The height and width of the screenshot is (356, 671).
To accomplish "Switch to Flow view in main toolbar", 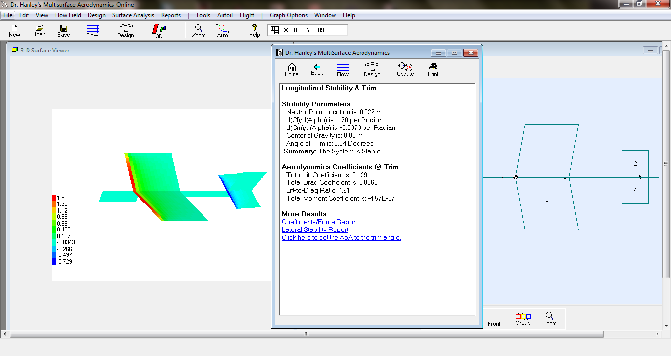I will [x=92, y=31].
